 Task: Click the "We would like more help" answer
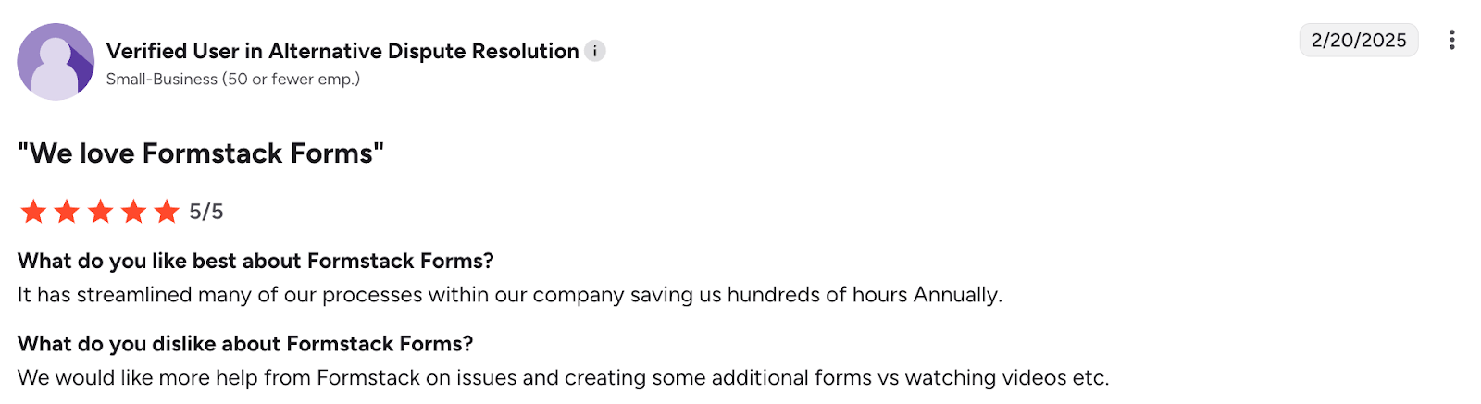coord(563,378)
